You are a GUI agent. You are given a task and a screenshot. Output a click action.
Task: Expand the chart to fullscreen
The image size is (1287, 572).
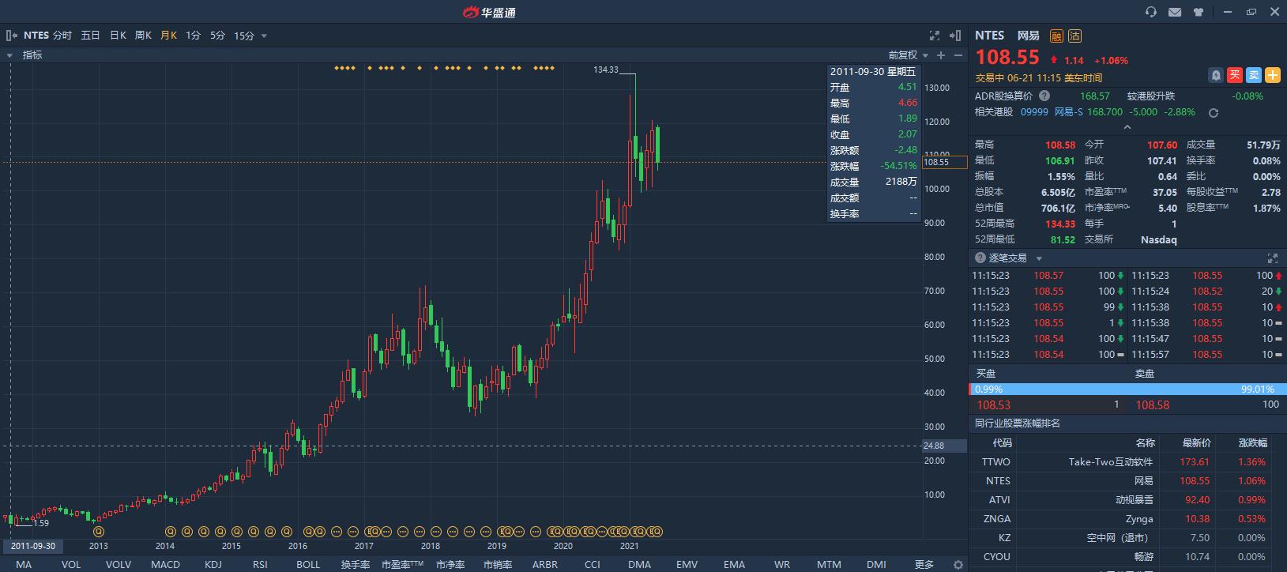coord(935,36)
